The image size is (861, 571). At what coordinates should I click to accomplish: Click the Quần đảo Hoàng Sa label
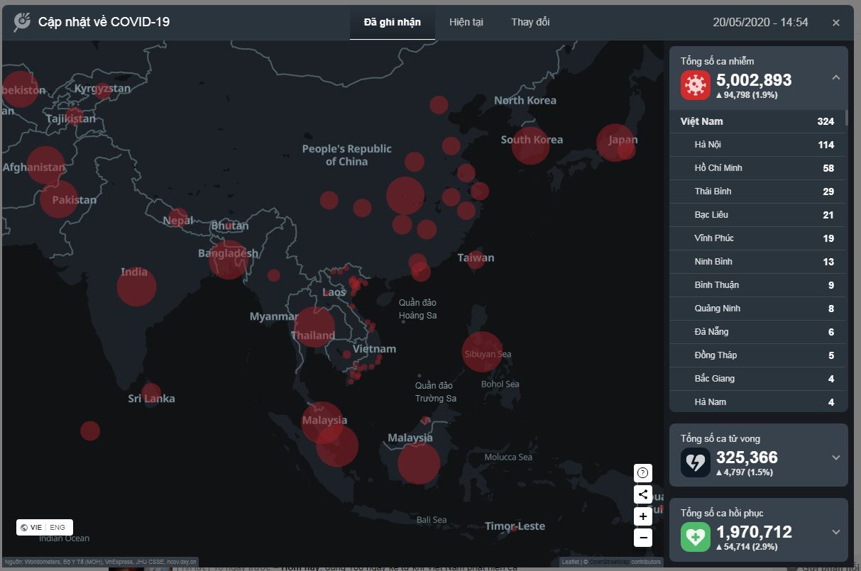(x=417, y=309)
